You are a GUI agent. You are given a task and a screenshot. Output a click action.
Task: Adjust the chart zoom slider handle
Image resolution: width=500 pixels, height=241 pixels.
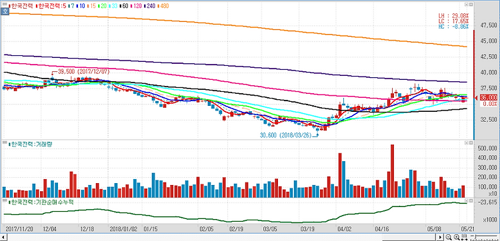[x=475, y=237]
